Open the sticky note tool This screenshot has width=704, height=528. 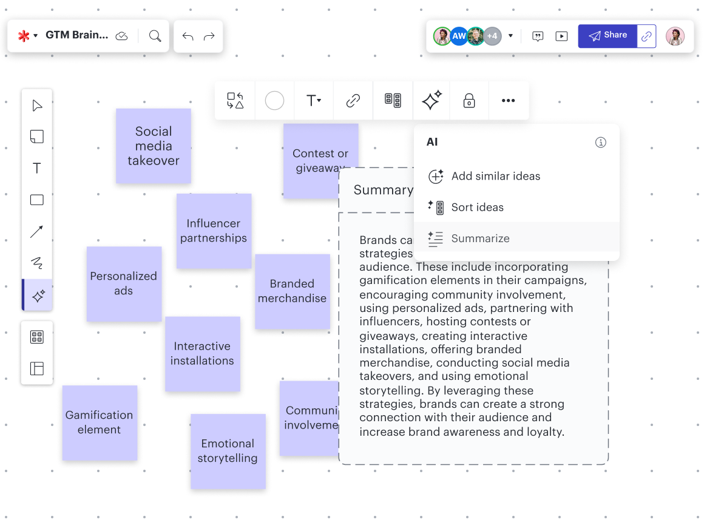[37, 137]
